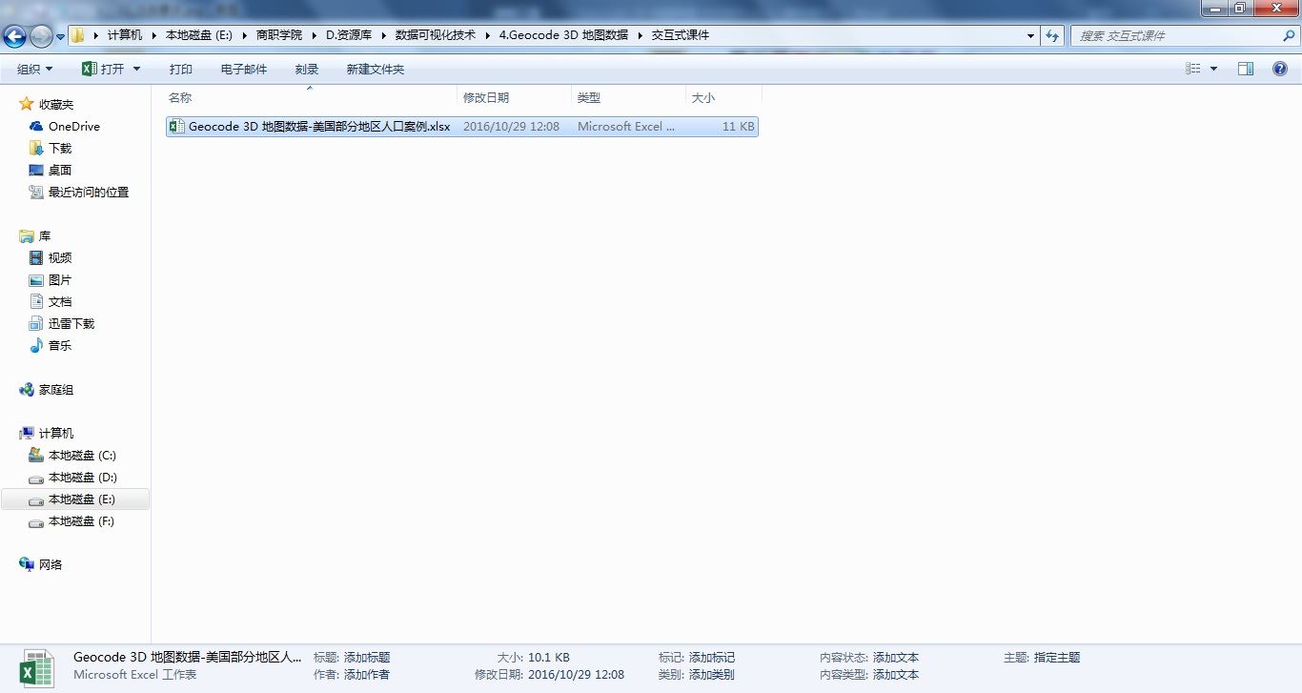The image size is (1302, 693).
Task: Click 添加标记 in details pane
Action: click(x=712, y=657)
